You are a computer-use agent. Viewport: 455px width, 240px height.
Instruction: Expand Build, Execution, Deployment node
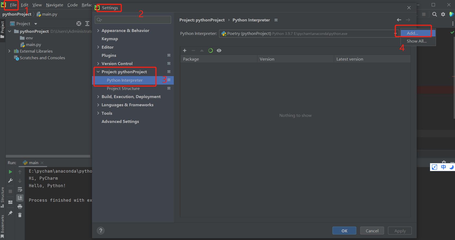click(x=98, y=96)
